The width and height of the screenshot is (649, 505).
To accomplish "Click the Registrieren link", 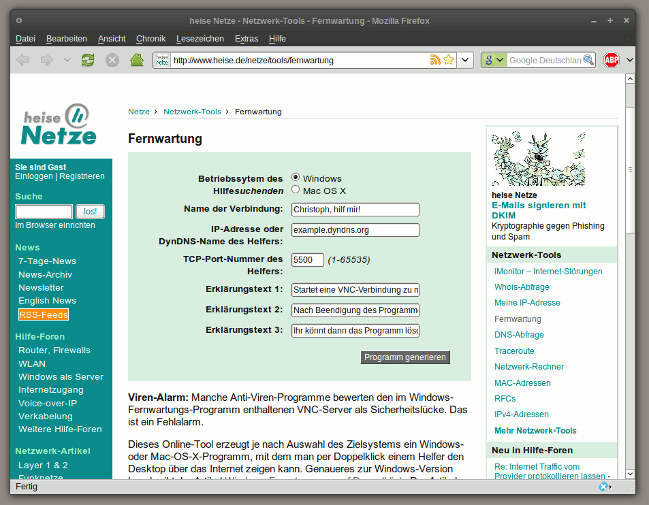I will (82, 176).
